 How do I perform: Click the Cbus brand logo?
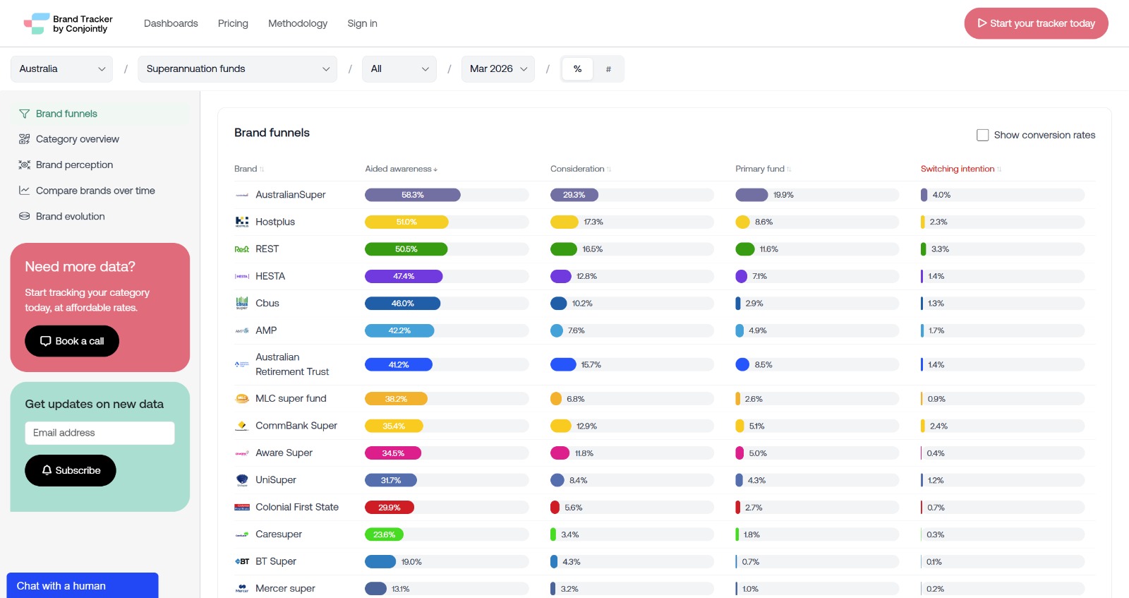(x=242, y=304)
